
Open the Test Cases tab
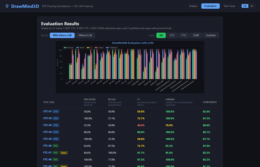(x=229, y=6)
